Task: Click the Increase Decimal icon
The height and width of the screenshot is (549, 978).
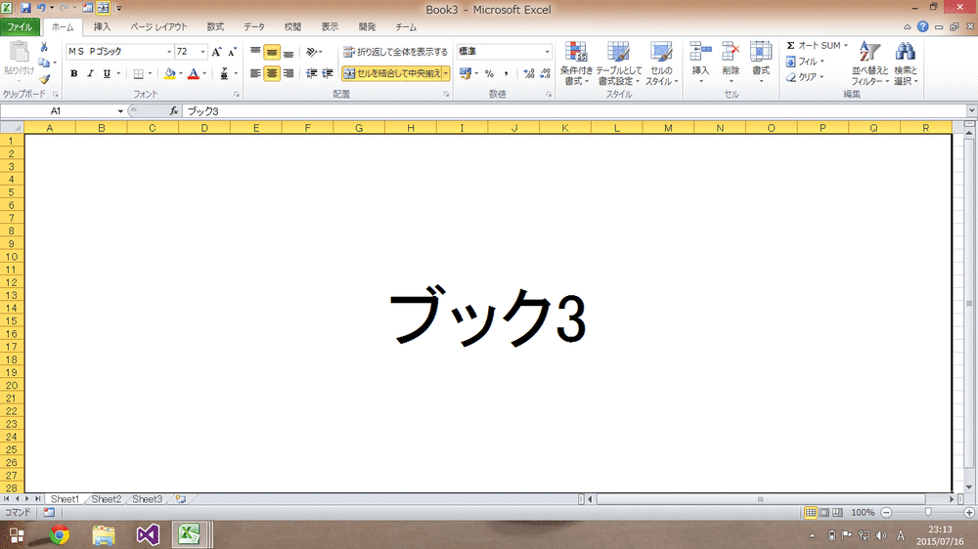Action: [x=529, y=73]
